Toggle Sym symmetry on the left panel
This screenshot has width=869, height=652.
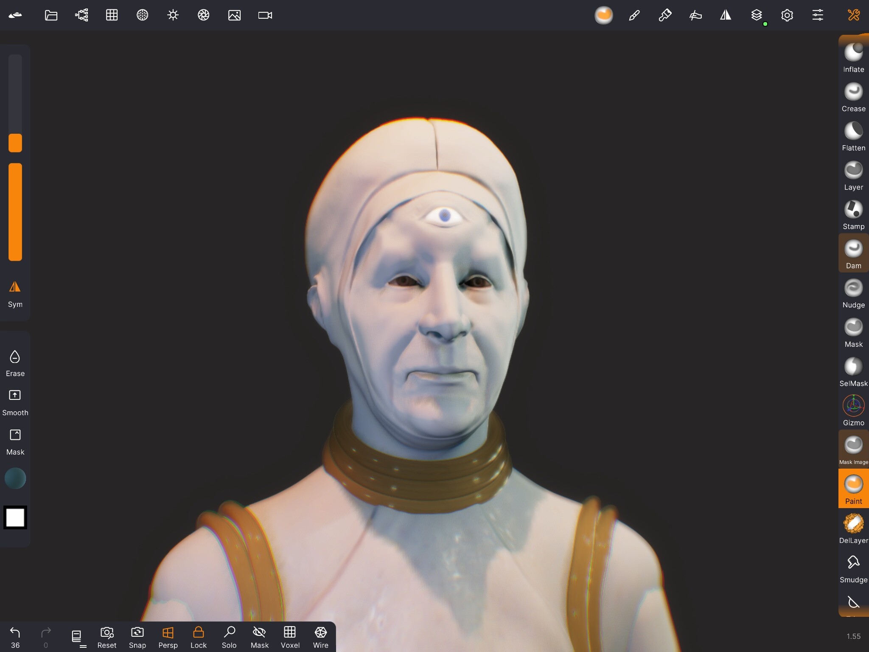pyautogui.click(x=15, y=294)
